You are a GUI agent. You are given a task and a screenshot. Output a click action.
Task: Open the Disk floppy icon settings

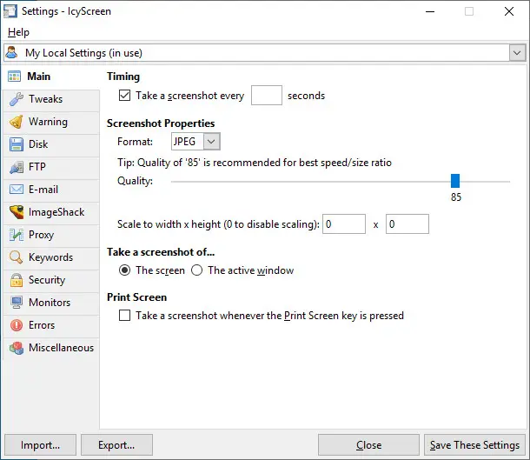[x=17, y=144]
